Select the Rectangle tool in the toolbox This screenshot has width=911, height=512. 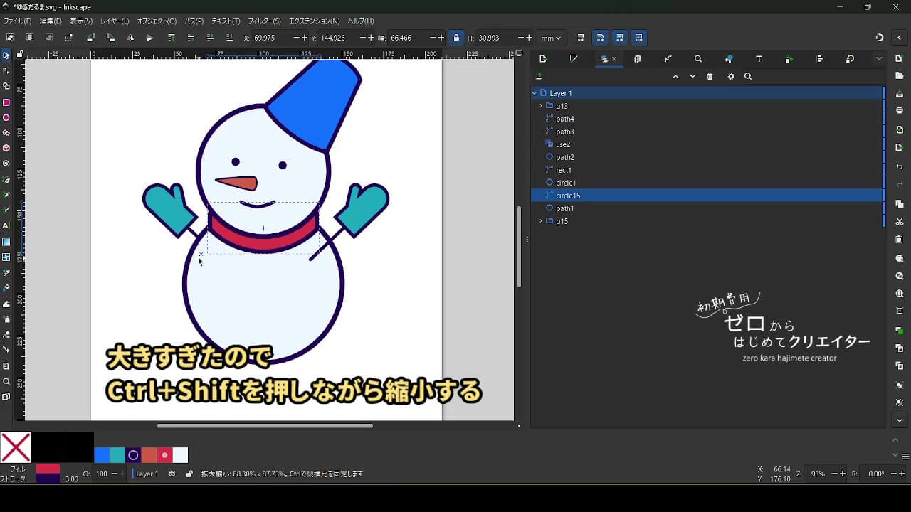click(6, 102)
